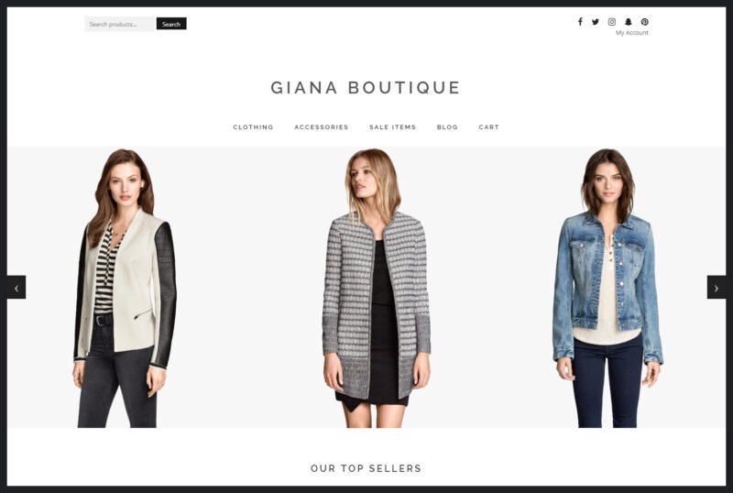Go to previous slide with left arrow
The width and height of the screenshot is (733, 493).
[x=16, y=287]
